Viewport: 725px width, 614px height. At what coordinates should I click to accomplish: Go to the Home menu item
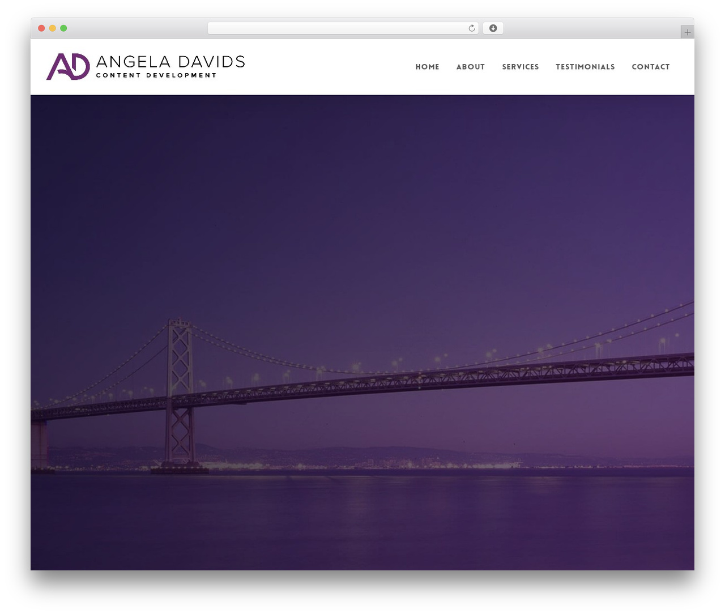coord(428,67)
